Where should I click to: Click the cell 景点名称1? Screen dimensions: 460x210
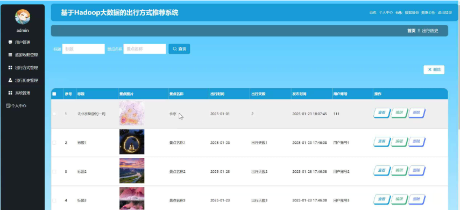click(x=178, y=143)
